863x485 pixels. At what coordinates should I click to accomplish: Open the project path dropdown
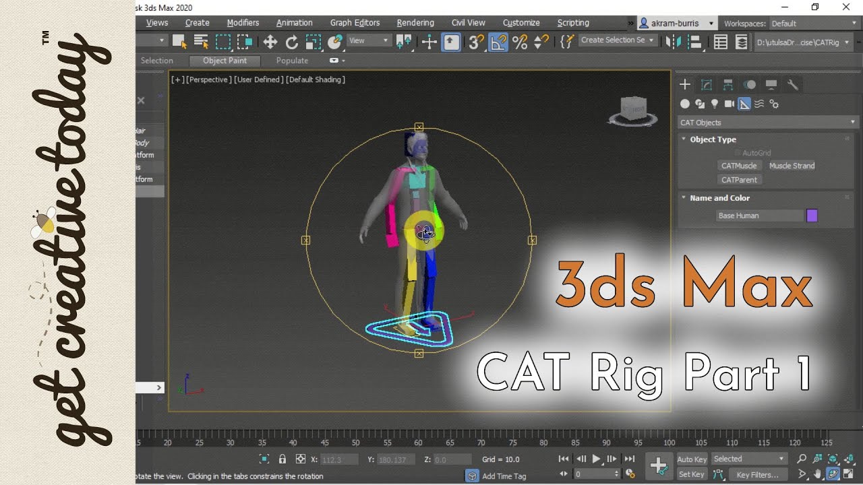(804, 42)
